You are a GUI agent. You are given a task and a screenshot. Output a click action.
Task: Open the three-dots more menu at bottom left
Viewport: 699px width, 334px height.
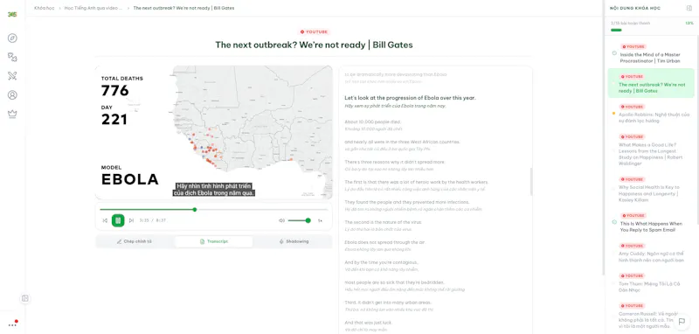[x=12, y=324]
